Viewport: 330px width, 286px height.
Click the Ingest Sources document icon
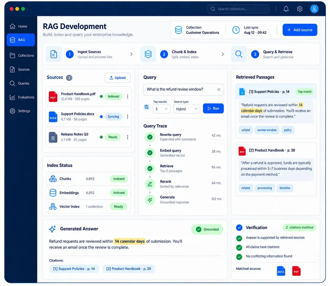click(54, 54)
